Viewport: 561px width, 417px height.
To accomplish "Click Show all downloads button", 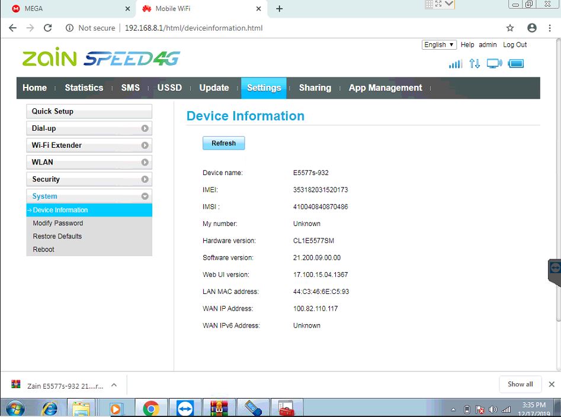I will tap(520, 384).
